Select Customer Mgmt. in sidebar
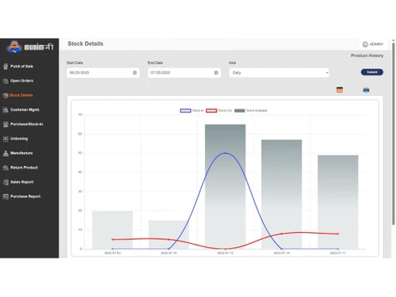 tap(25, 110)
